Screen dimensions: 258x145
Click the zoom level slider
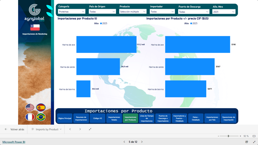tap(229, 136)
